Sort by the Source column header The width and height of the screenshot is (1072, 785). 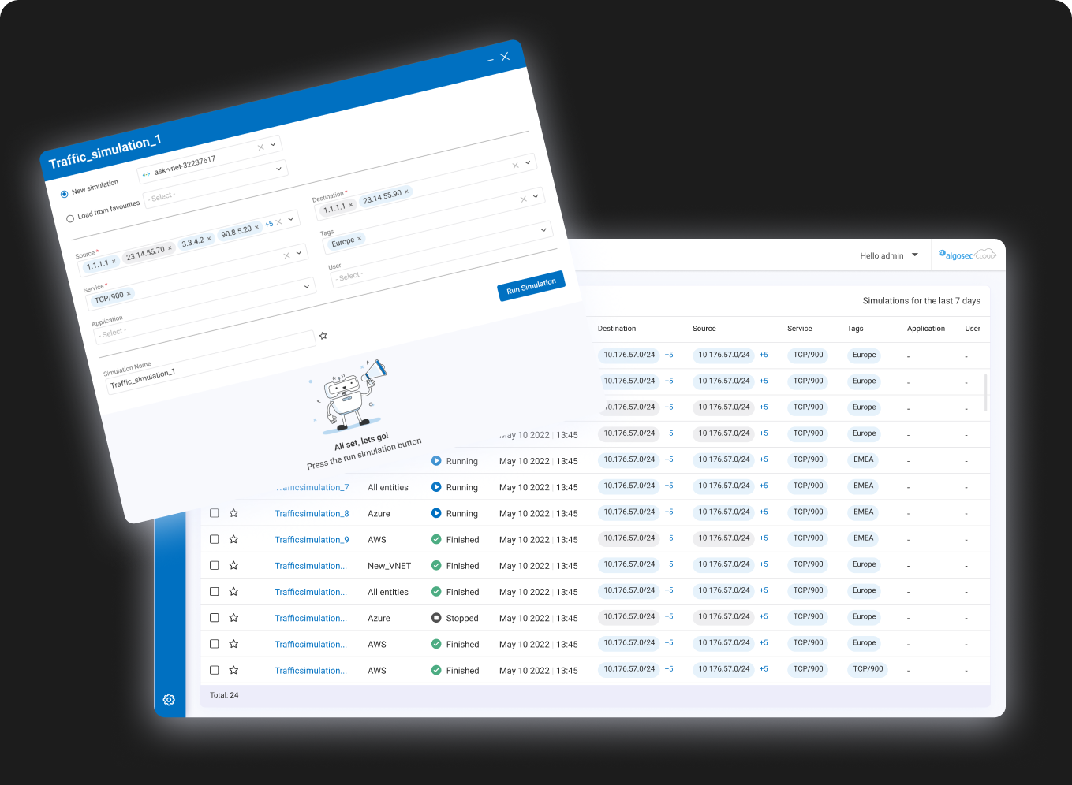pos(704,329)
